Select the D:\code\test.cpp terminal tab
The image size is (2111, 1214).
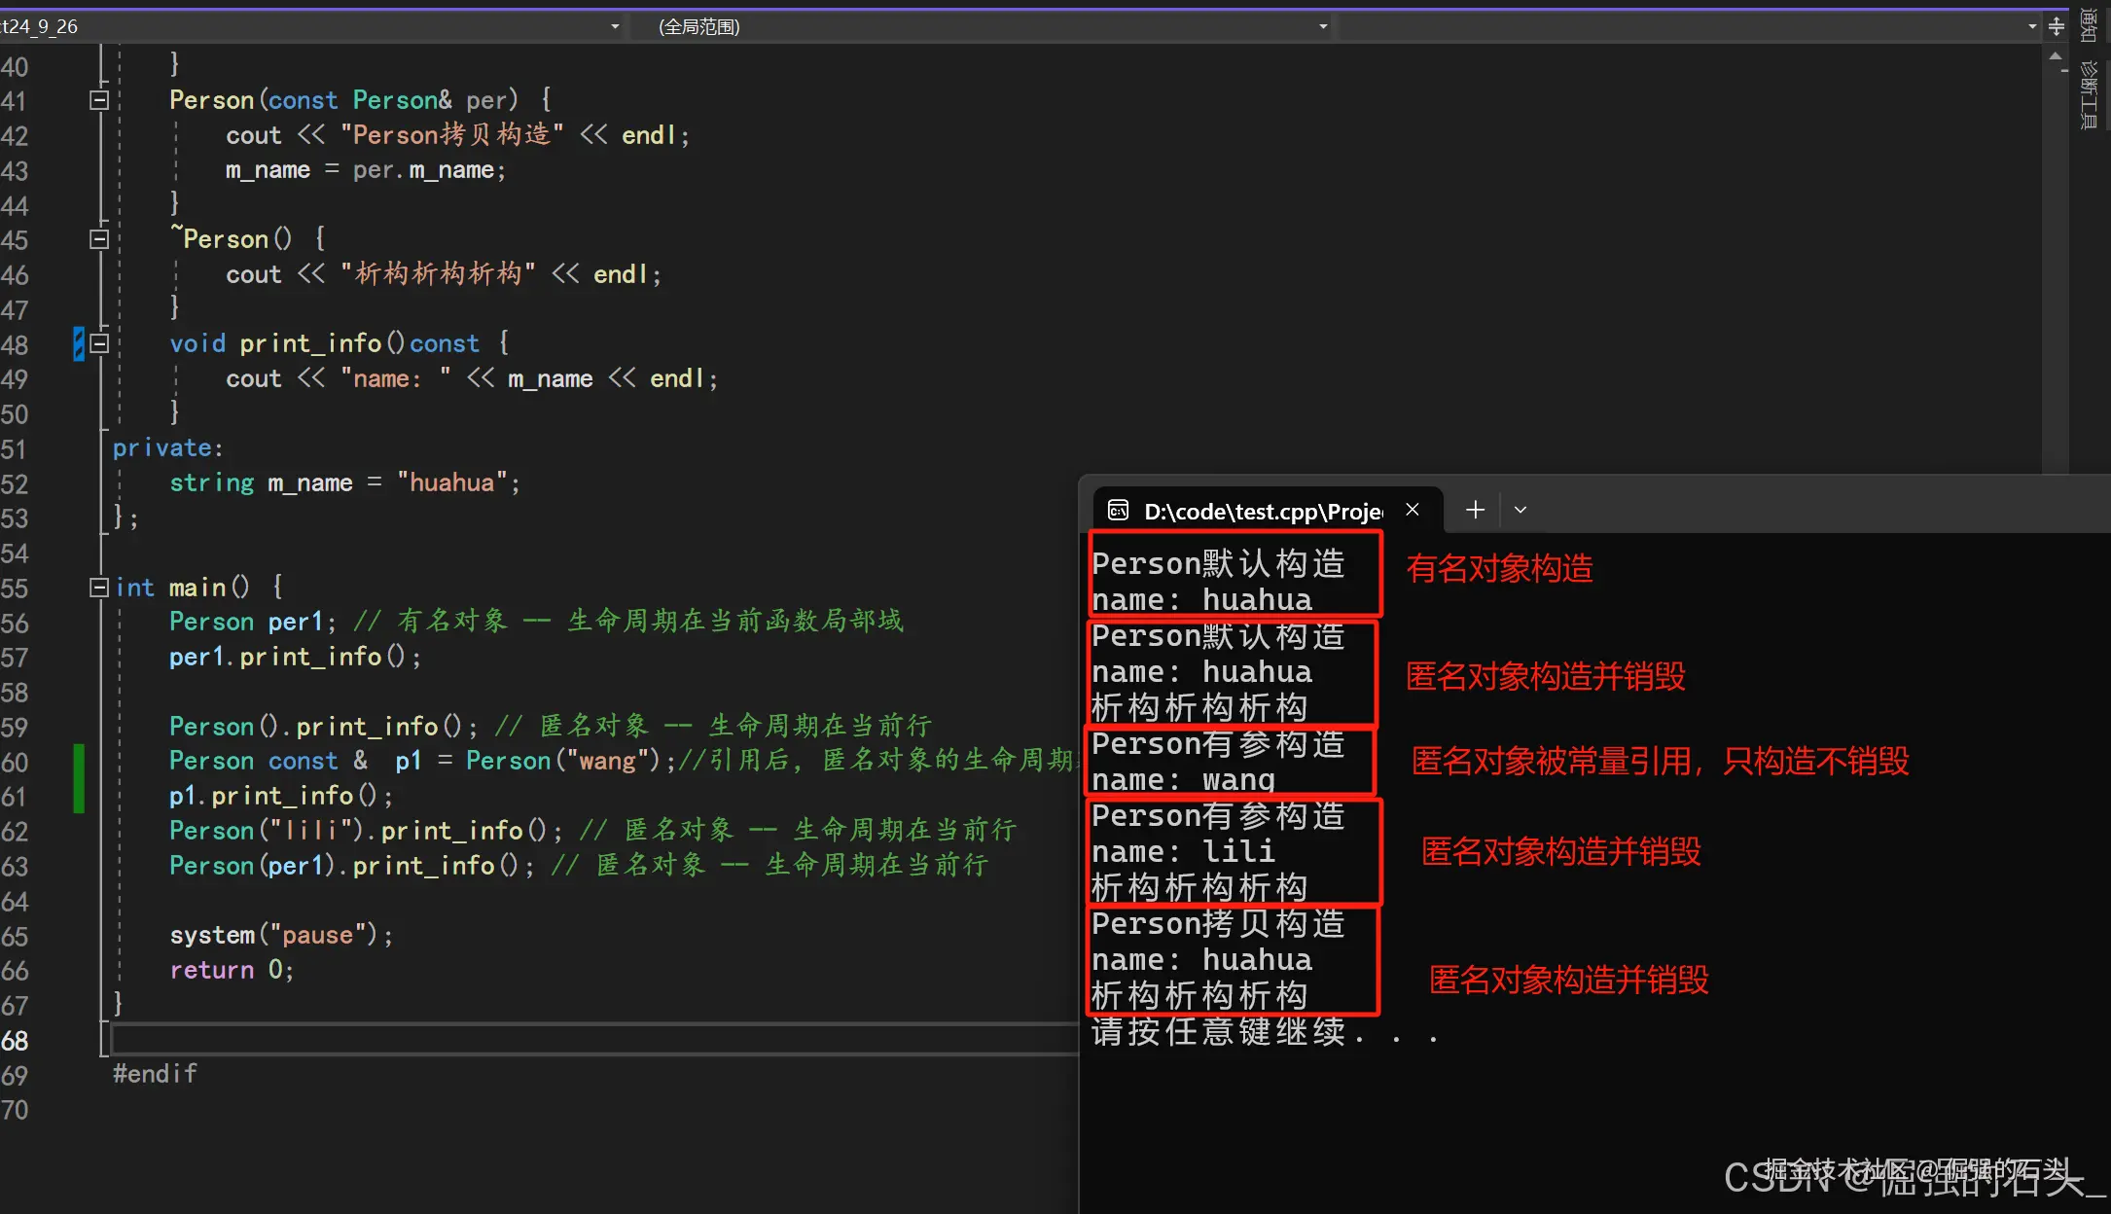(1262, 511)
